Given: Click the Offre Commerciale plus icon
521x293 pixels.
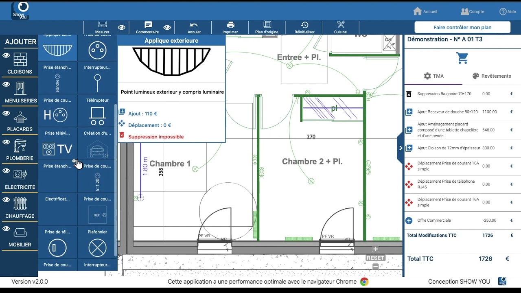Looking at the screenshot, I should click(x=409, y=221).
